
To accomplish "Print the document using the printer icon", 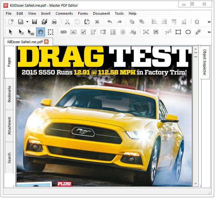I will tap(54, 22).
